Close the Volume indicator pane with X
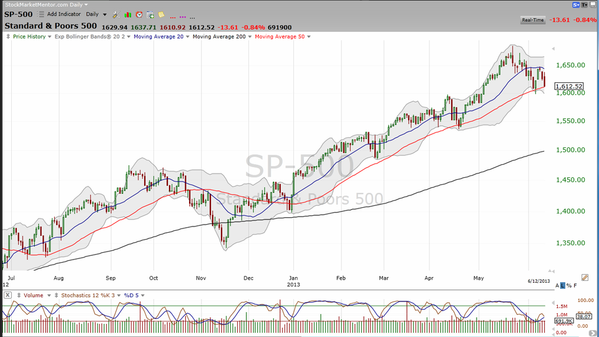 pos(7,295)
